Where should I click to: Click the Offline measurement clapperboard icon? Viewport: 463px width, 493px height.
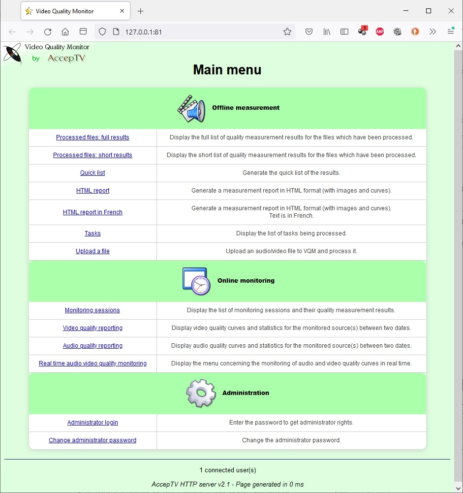click(x=191, y=108)
